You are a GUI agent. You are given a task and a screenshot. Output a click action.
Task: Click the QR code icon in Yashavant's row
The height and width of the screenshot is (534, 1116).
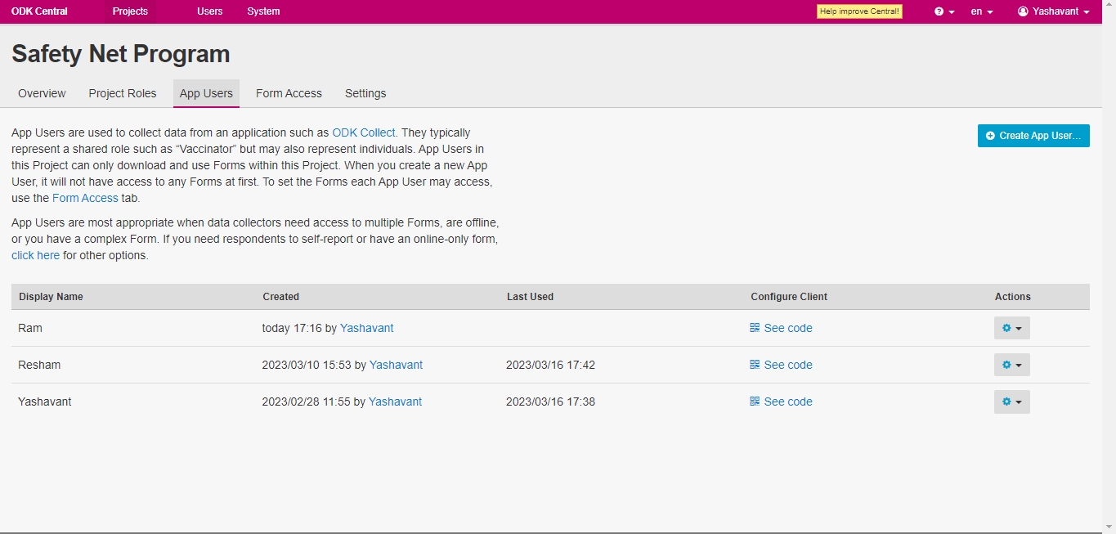coord(755,402)
